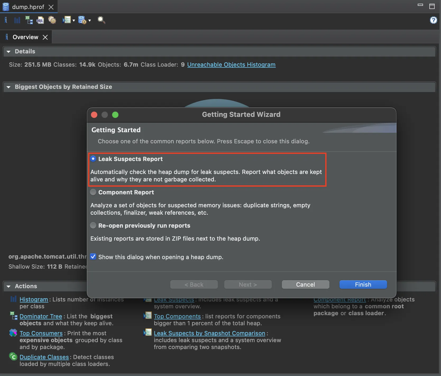Choose Re-open previously run reports option
The image size is (441, 376).
pos(93,226)
